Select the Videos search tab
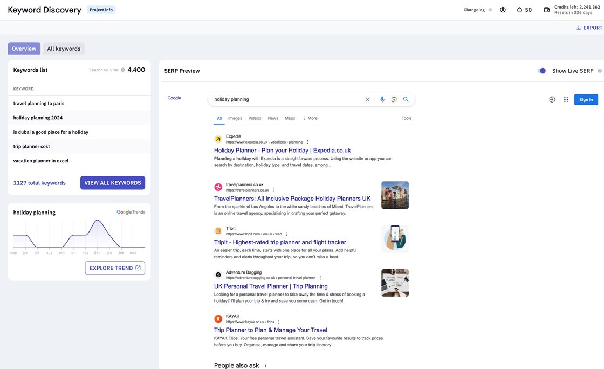The width and height of the screenshot is (604, 369). pos(255,118)
